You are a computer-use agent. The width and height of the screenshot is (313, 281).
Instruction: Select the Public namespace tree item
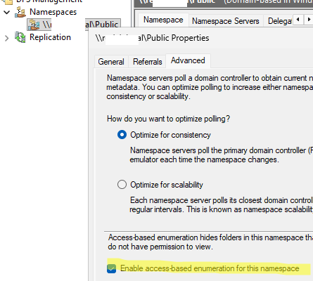pos(74,25)
